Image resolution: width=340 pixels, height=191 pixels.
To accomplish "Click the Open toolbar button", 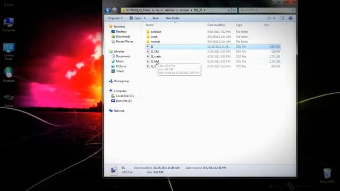I will 136,18.
